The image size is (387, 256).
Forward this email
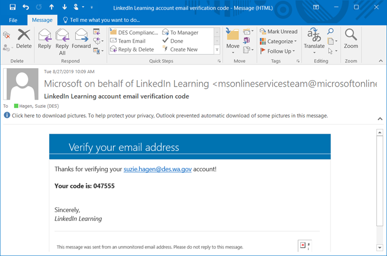pos(81,39)
